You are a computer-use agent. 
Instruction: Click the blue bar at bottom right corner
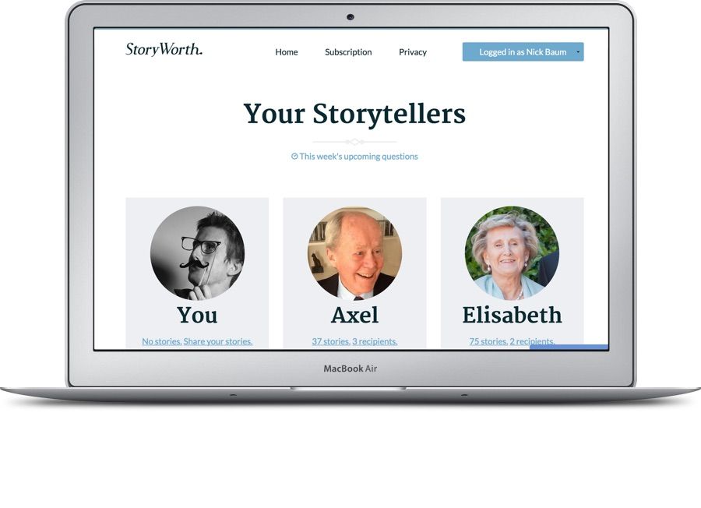[x=569, y=347]
